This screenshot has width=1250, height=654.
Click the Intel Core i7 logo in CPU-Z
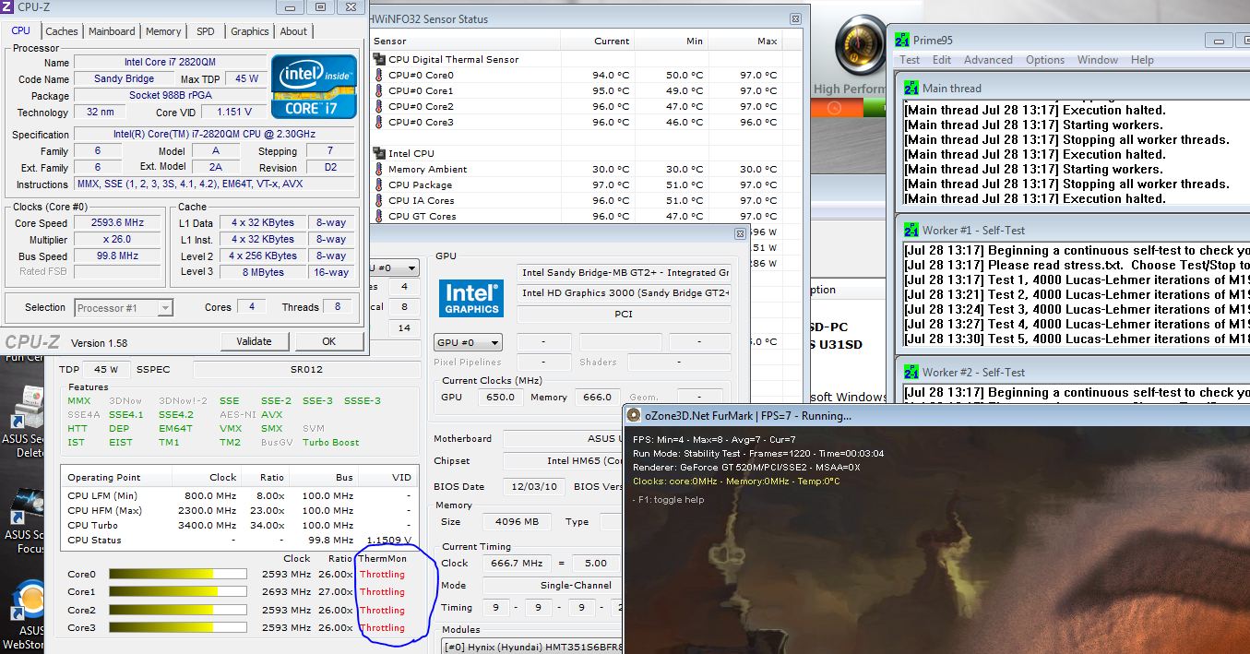(x=314, y=85)
